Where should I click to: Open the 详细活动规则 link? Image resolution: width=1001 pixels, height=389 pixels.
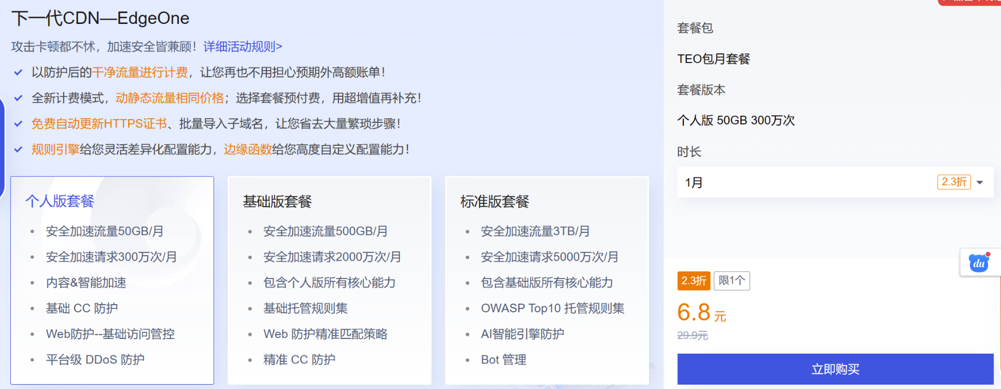pyautogui.click(x=242, y=47)
